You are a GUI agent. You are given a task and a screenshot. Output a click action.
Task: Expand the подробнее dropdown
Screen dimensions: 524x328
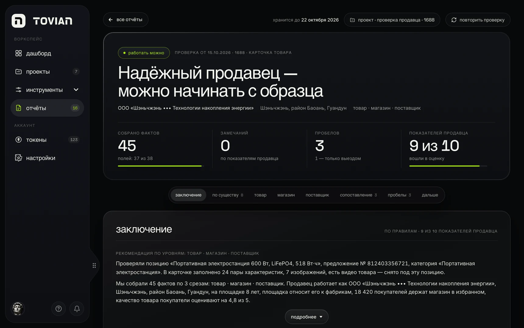[x=306, y=317]
